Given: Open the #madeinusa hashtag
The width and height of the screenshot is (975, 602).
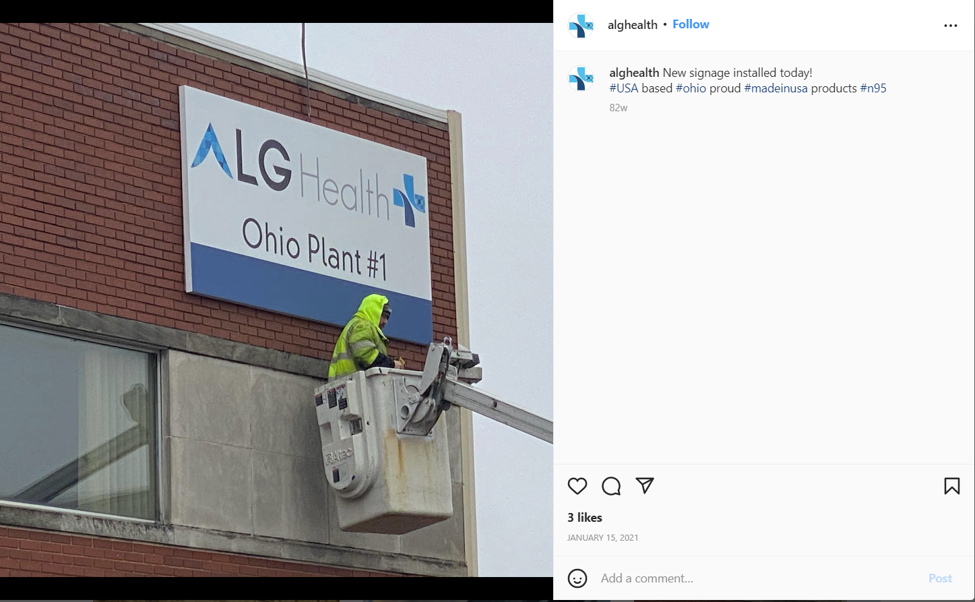Looking at the screenshot, I should coord(776,88).
